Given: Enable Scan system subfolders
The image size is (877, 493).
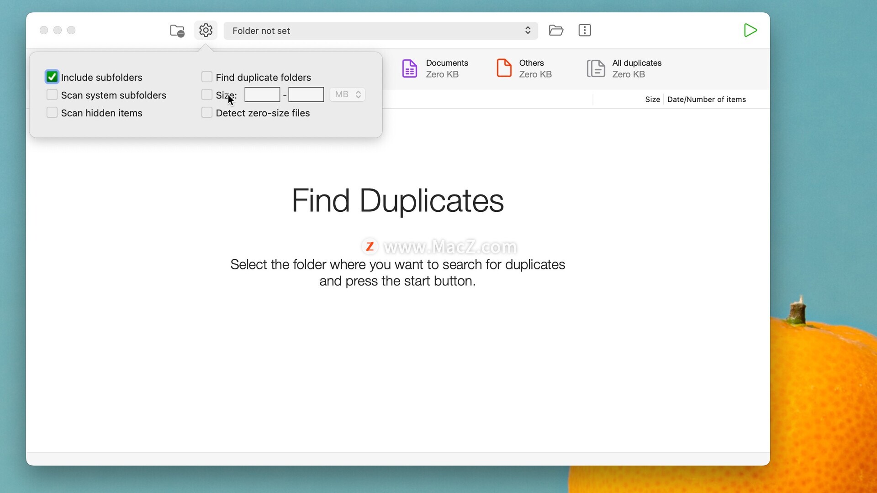Looking at the screenshot, I should (x=52, y=94).
